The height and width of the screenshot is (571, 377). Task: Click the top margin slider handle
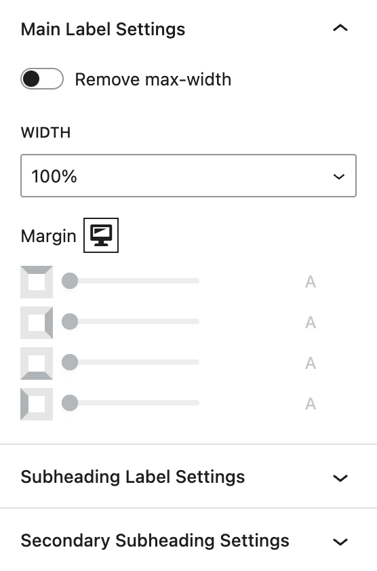tap(70, 281)
